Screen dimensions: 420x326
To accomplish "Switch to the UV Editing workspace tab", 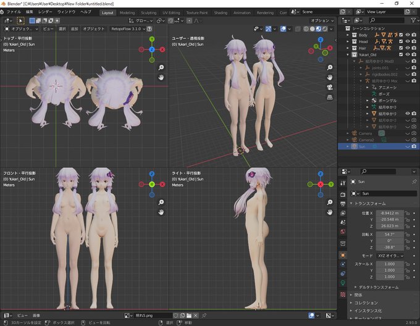I will [x=171, y=12].
